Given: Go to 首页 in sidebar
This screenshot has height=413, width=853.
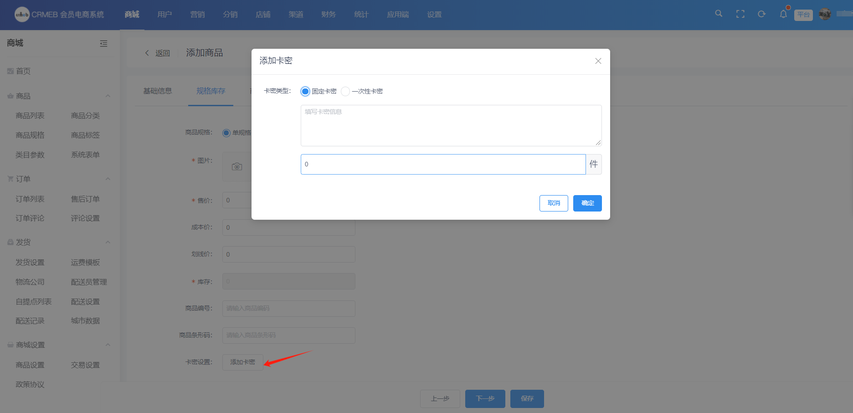Looking at the screenshot, I should (23, 71).
